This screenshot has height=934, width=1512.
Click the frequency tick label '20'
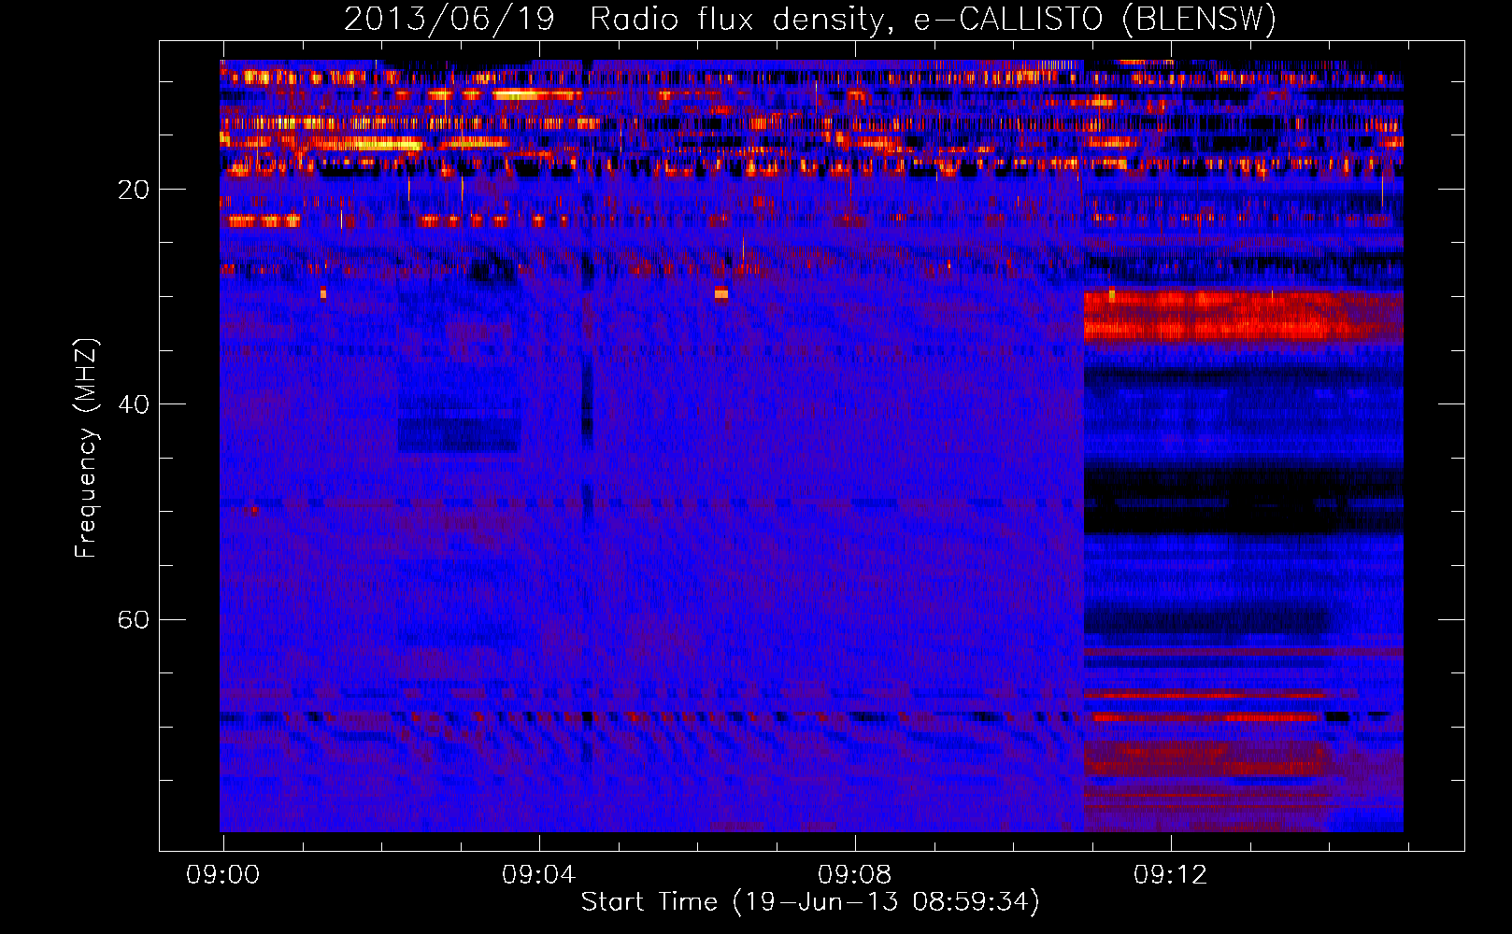pyautogui.click(x=134, y=190)
